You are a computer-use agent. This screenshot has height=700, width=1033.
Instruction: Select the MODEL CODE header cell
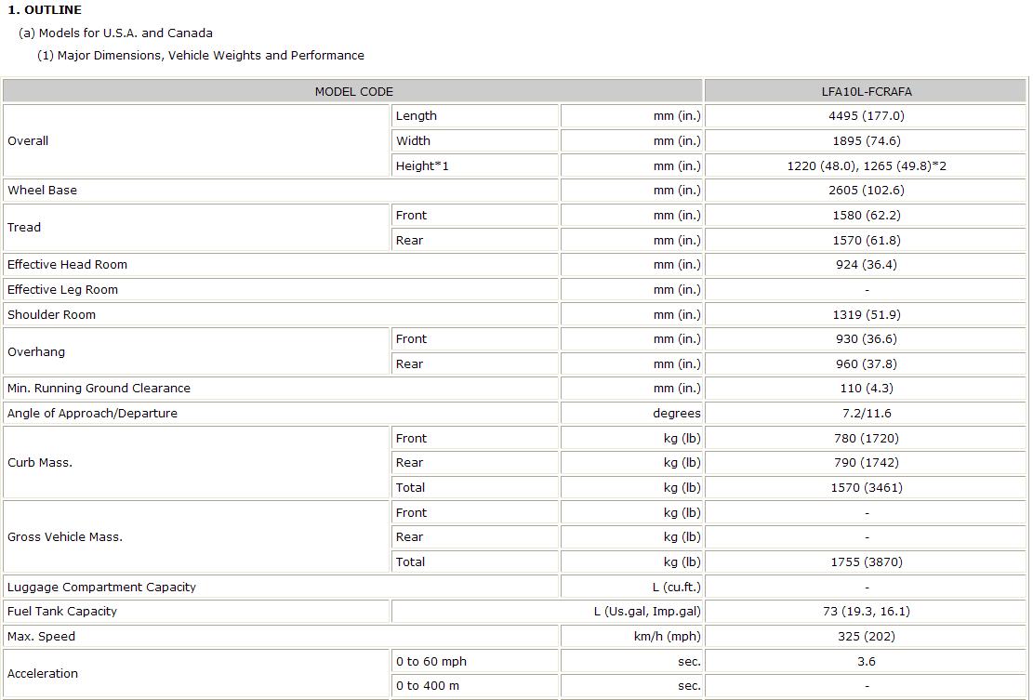[353, 91]
